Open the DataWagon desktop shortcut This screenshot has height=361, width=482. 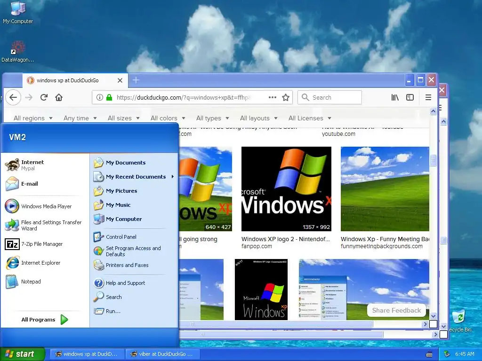coord(18,52)
